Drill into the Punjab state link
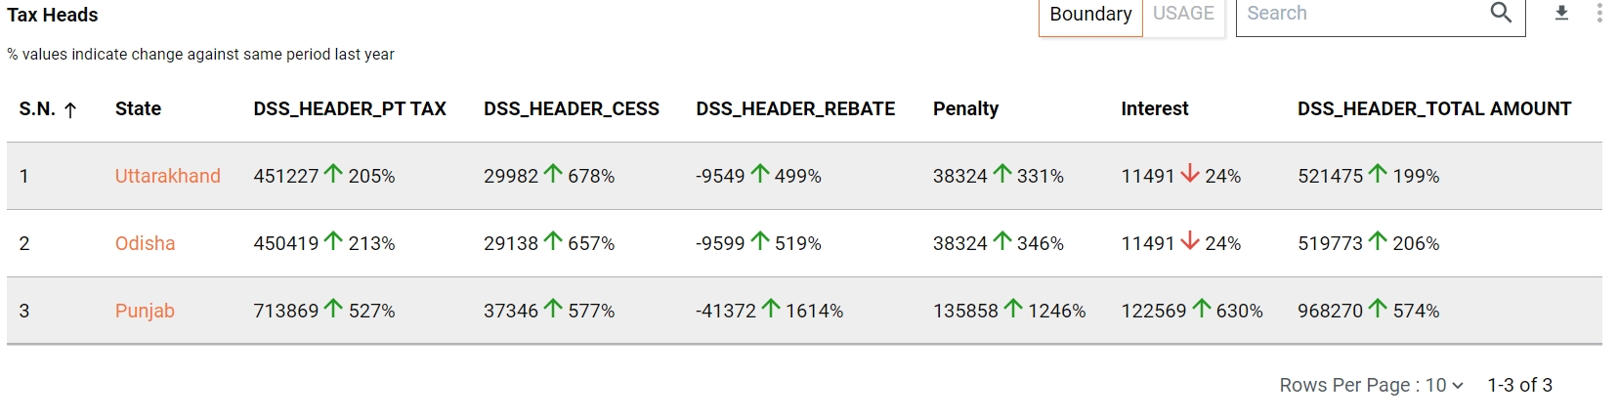The height and width of the screenshot is (419, 1618). [x=145, y=311]
